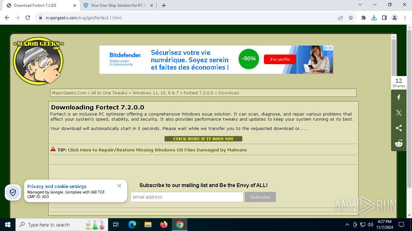This screenshot has width=412, height=231.
Task: Open the Windows Start menu
Action: click(x=8, y=225)
